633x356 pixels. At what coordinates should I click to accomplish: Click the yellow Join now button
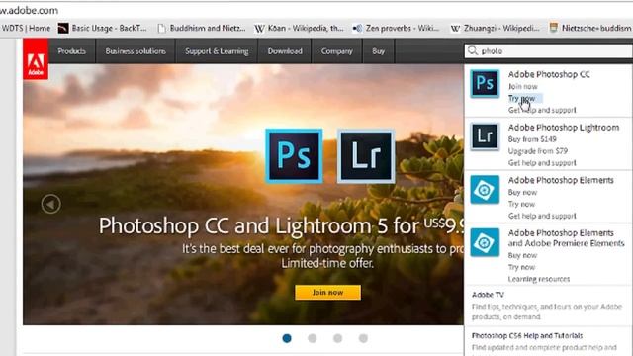[327, 293]
